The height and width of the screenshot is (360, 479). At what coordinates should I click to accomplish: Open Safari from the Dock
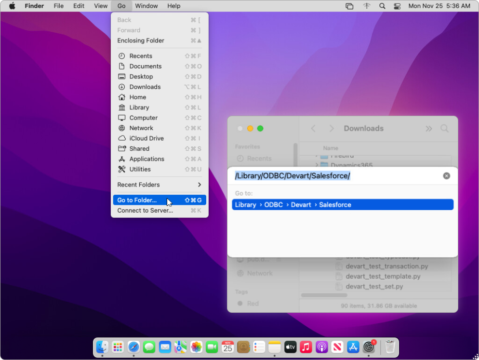pos(133,347)
